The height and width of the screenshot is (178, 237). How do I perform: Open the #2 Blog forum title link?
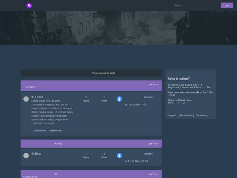36,154
